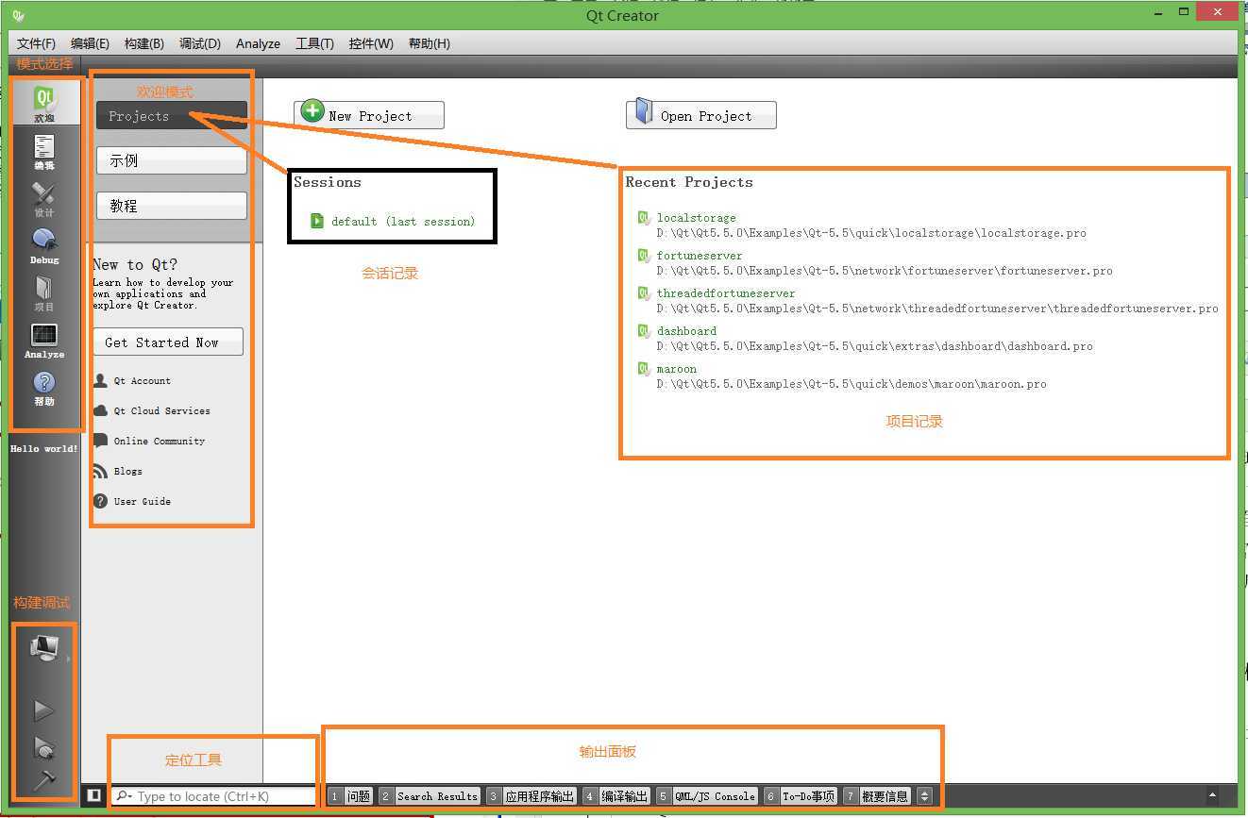1248x818 pixels.
Task: Open the output panes selector arrows
Action: click(924, 796)
